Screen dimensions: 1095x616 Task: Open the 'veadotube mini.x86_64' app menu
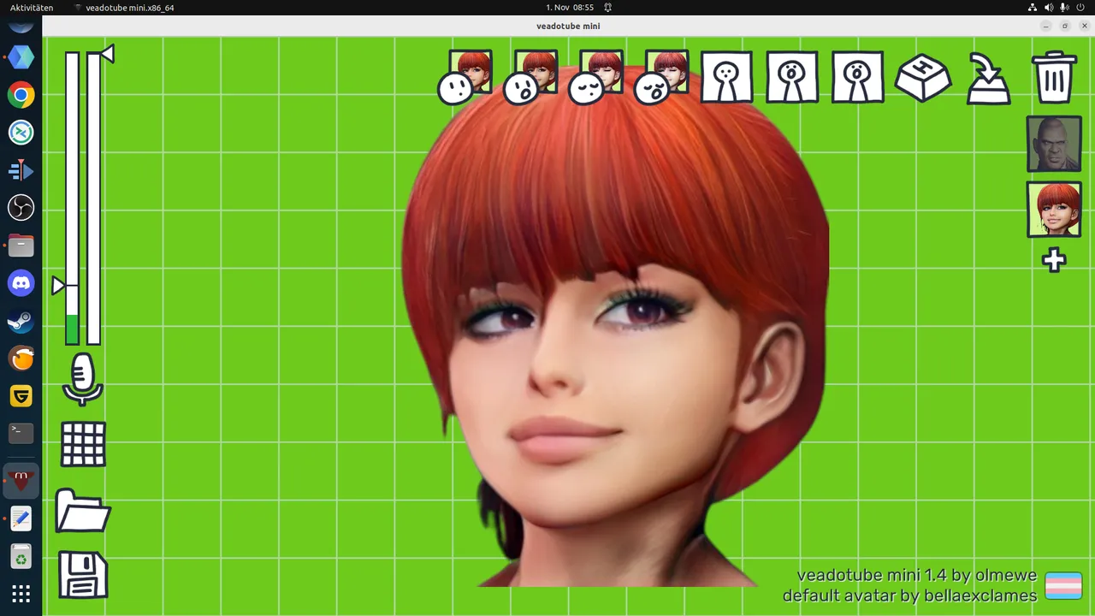[124, 8]
